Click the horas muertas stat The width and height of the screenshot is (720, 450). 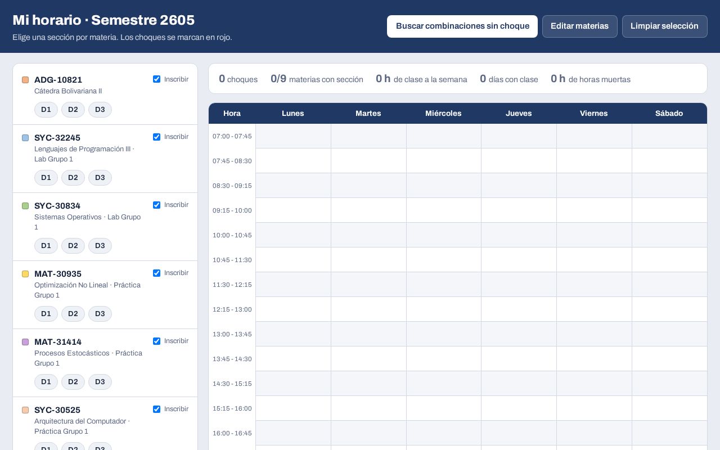point(591,79)
